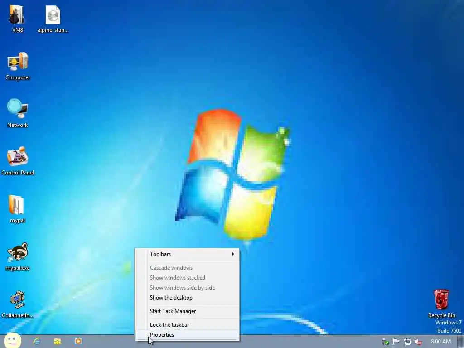Select the VM8 desktop icon

pyautogui.click(x=17, y=18)
